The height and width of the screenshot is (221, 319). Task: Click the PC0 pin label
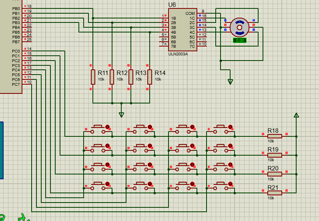click(x=16, y=51)
